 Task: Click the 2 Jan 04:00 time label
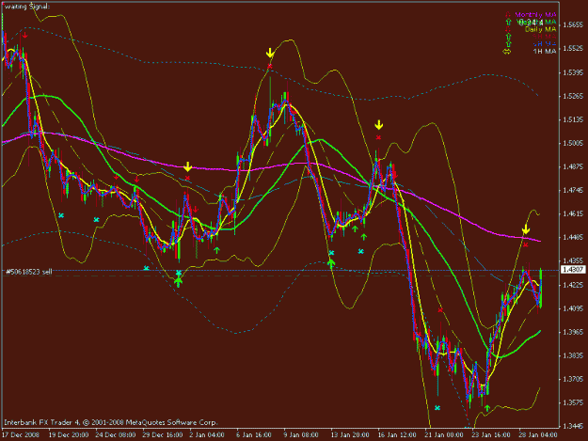tap(207, 435)
